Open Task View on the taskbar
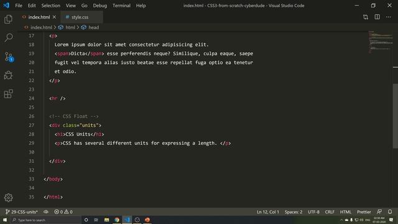This screenshot has width=398, height=224. [96, 220]
